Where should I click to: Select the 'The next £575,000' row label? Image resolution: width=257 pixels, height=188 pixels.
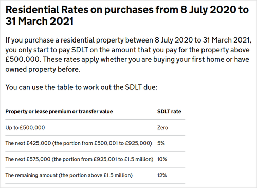(79, 159)
